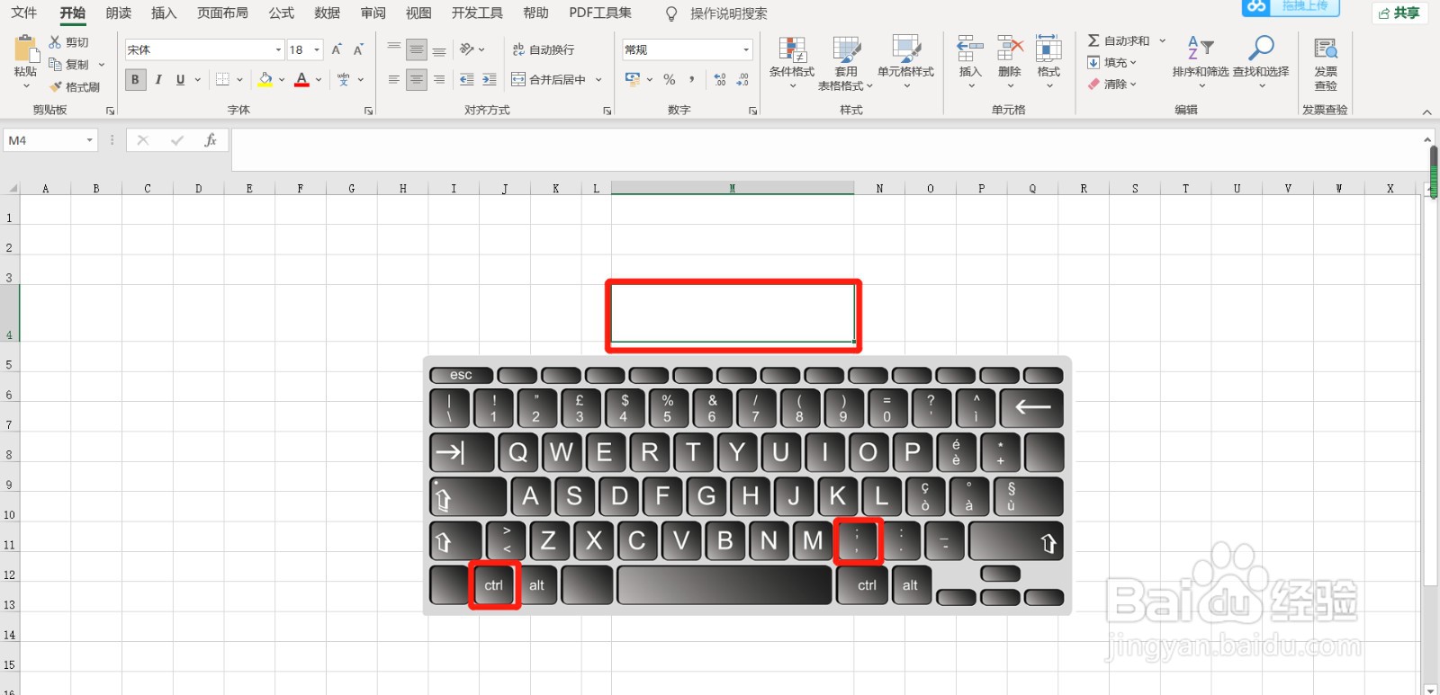Open Format as Table (套用表格格式)
This screenshot has width=1440, height=695.
(845, 63)
